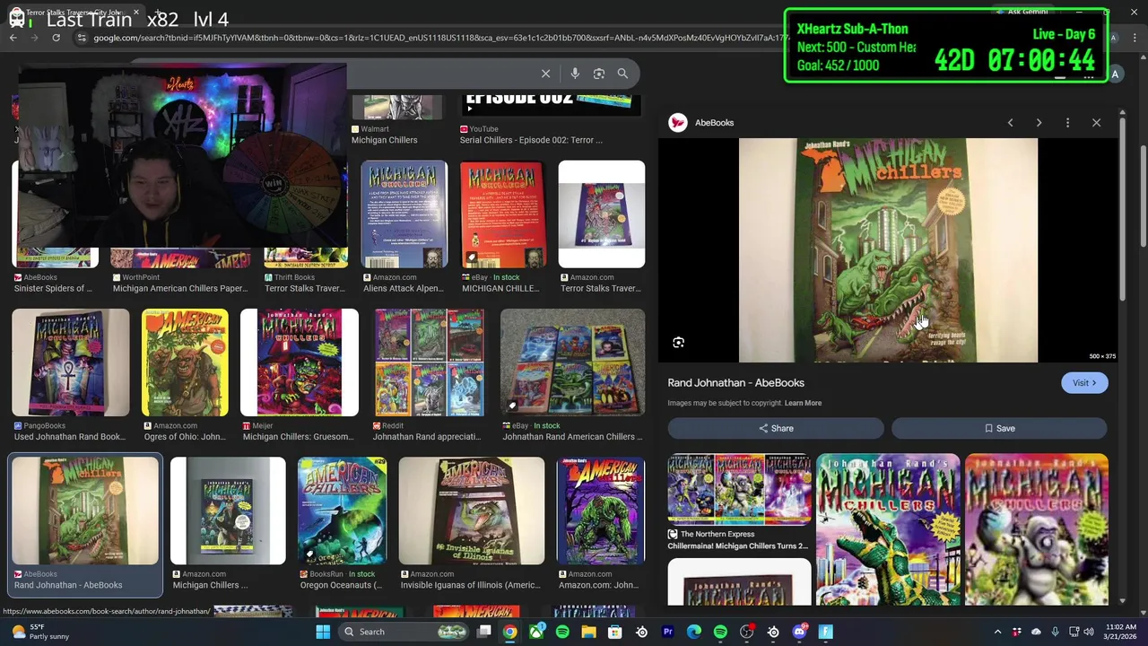Go back in Chrome

(x=13, y=38)
